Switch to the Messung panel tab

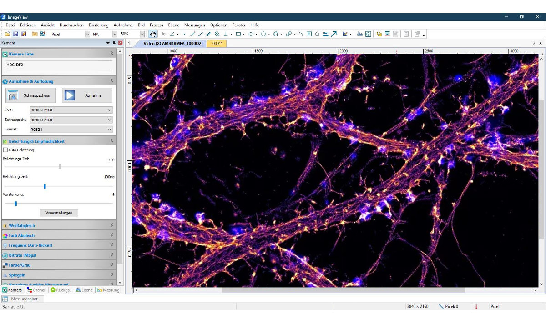108,290
